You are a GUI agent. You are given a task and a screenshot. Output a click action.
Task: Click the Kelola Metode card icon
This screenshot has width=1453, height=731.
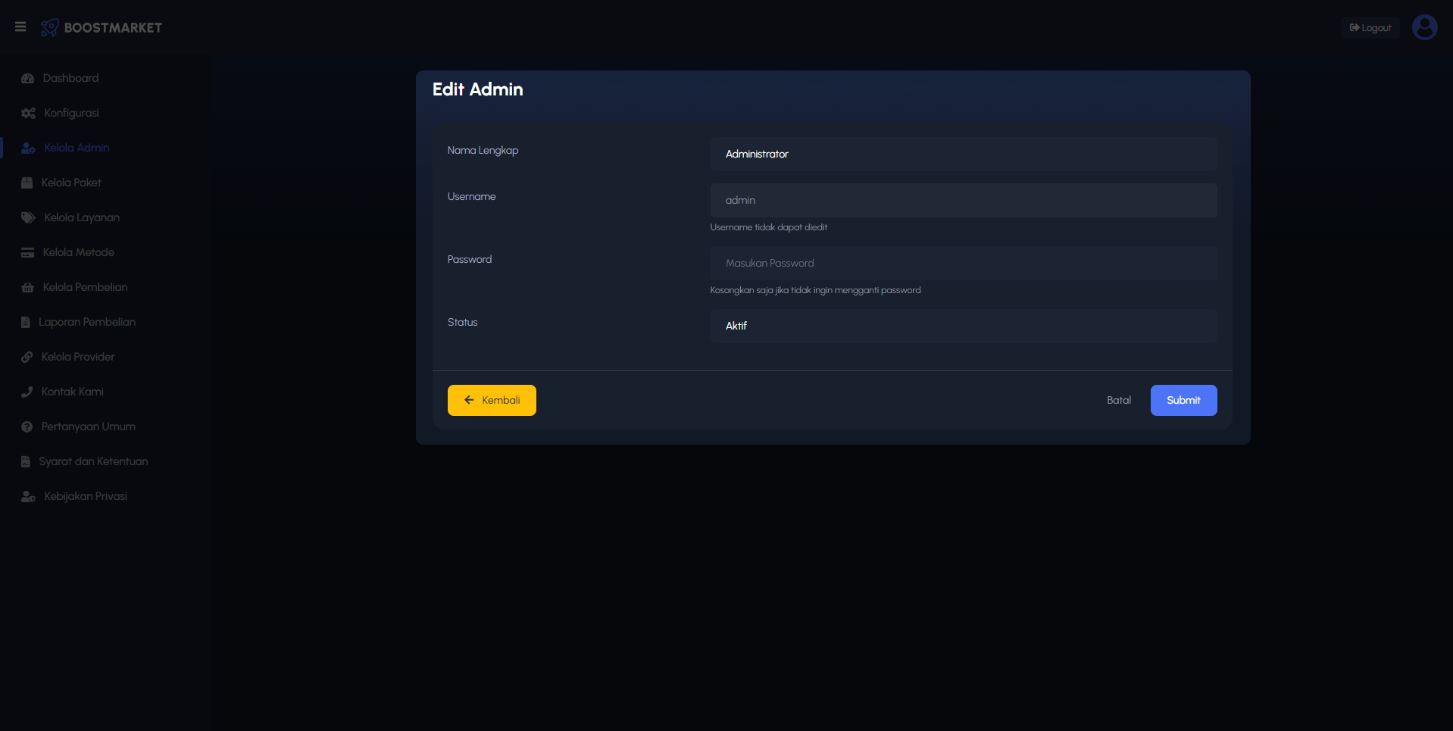point(28,253)
